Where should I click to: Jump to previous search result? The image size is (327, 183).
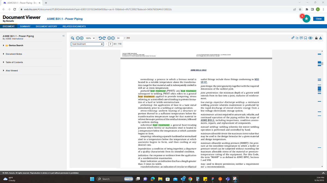(106, 44)
